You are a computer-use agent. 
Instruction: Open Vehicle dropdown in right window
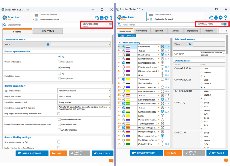click(x=209, y=44)
